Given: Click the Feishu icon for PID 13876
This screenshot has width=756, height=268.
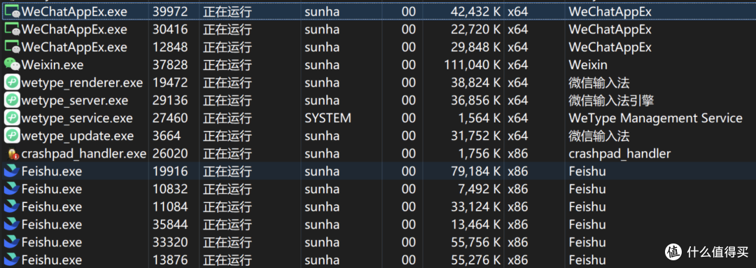Looking at the screenshot, I should pos(12,260).
